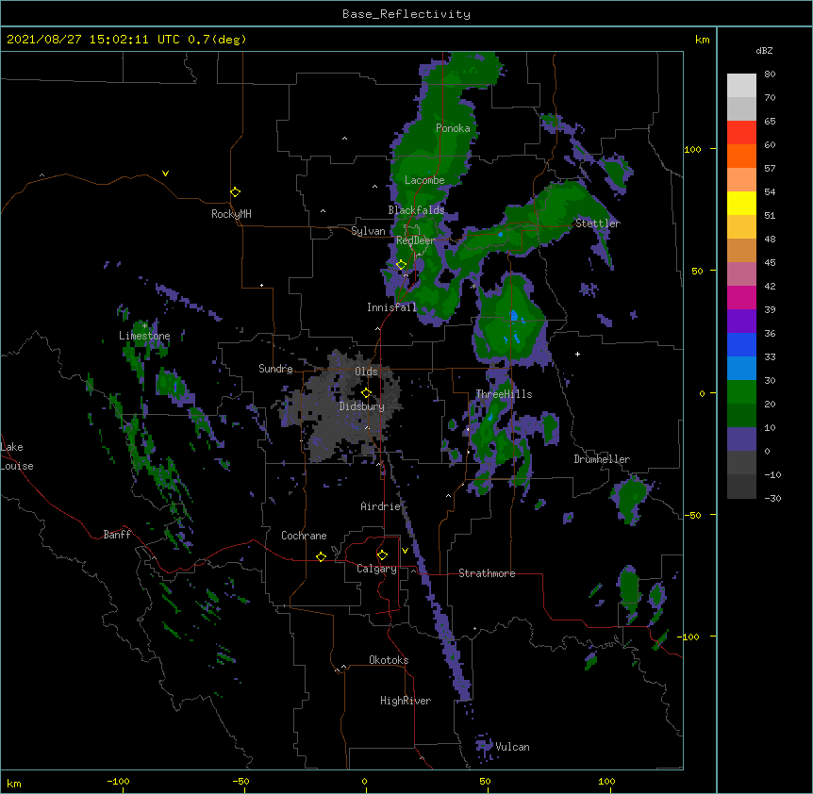The width and height of the screenshot is (813, 794).
Task: Click the 0.7(deg) elevation text
Action: click(x=217, y=40)
